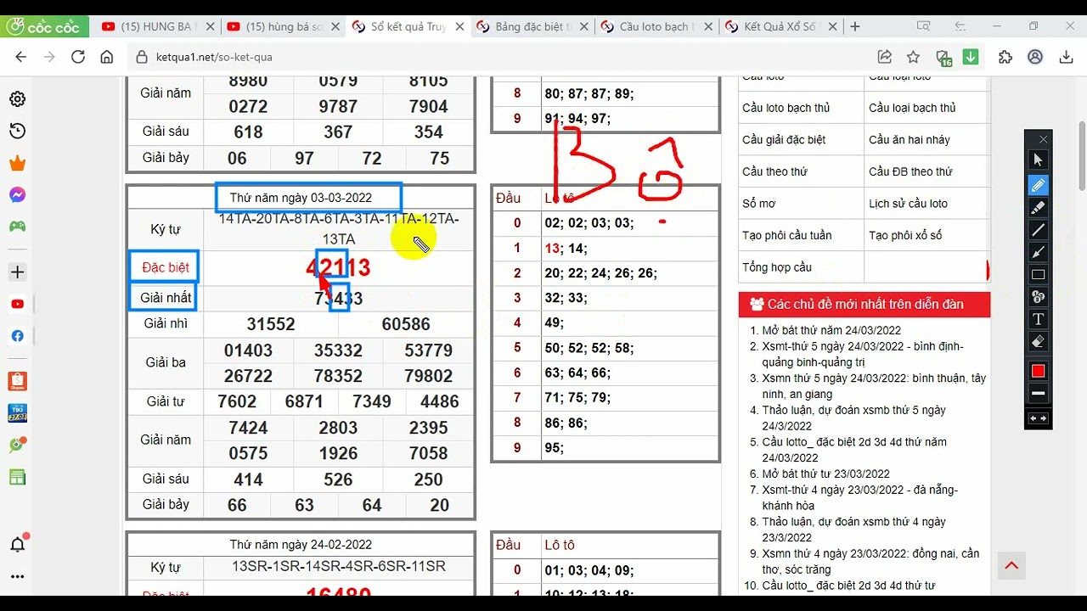This screenshot has width=1087, height=611.
Task: Open forum topic Mở bát thứ tư 23/03/2022
Action: coord(826,474)
